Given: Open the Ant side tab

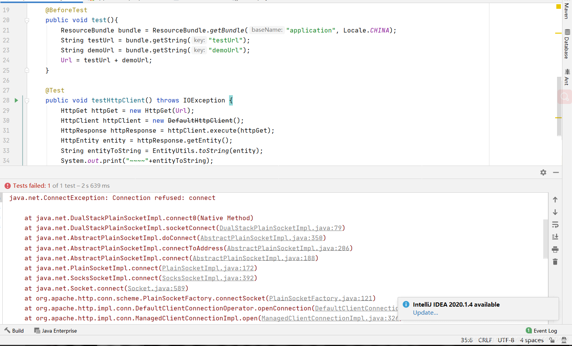Looking at the screenshot, I should 567,77.
